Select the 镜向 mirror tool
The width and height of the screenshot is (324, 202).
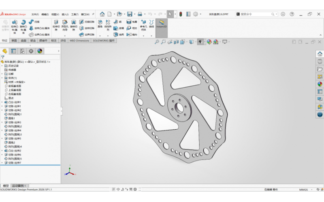point(132,34)
